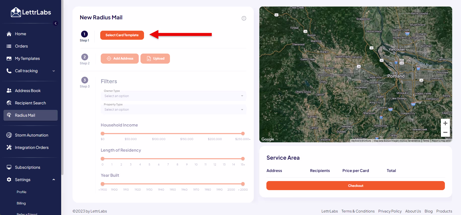The width and height of the screenshot is (461, 215).
Task: Select Radius Mail menu item
Action: (30, 115)
